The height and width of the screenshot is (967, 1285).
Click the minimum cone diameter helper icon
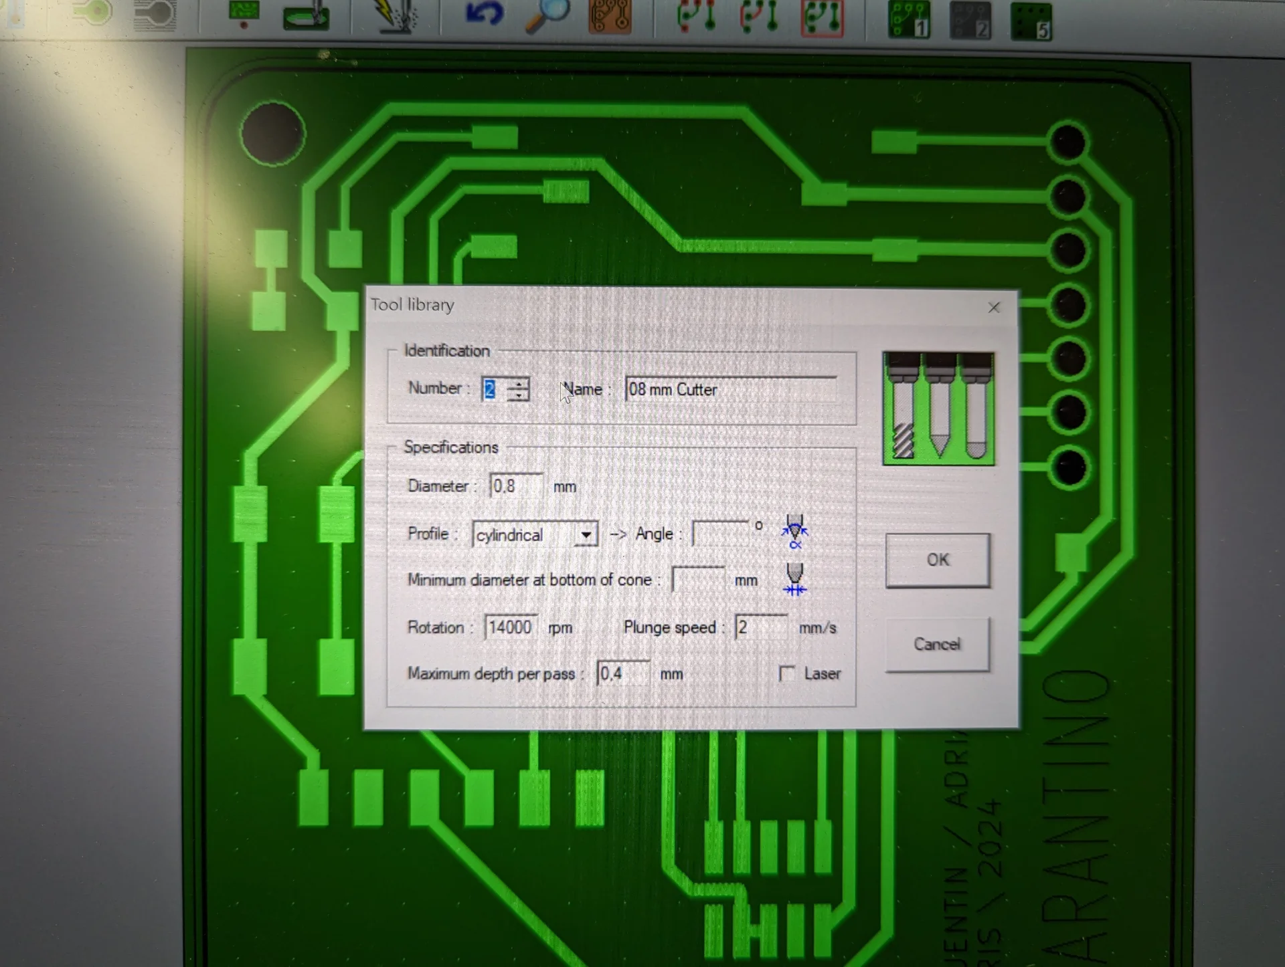[x=794, y=579]
